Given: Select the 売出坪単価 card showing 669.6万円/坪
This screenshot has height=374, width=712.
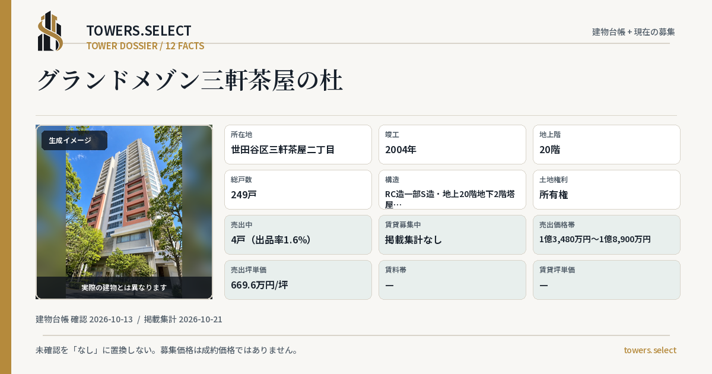Looking at the screenshot, I should pyautogui.click(x=298, y=280).
